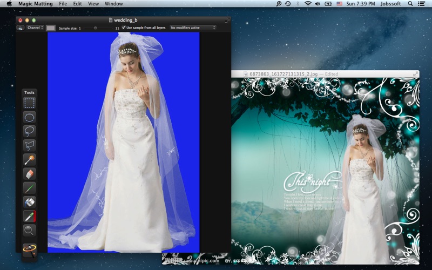Choose the green pencil line tool
432x270 pixels.
[x=29, y=188]
